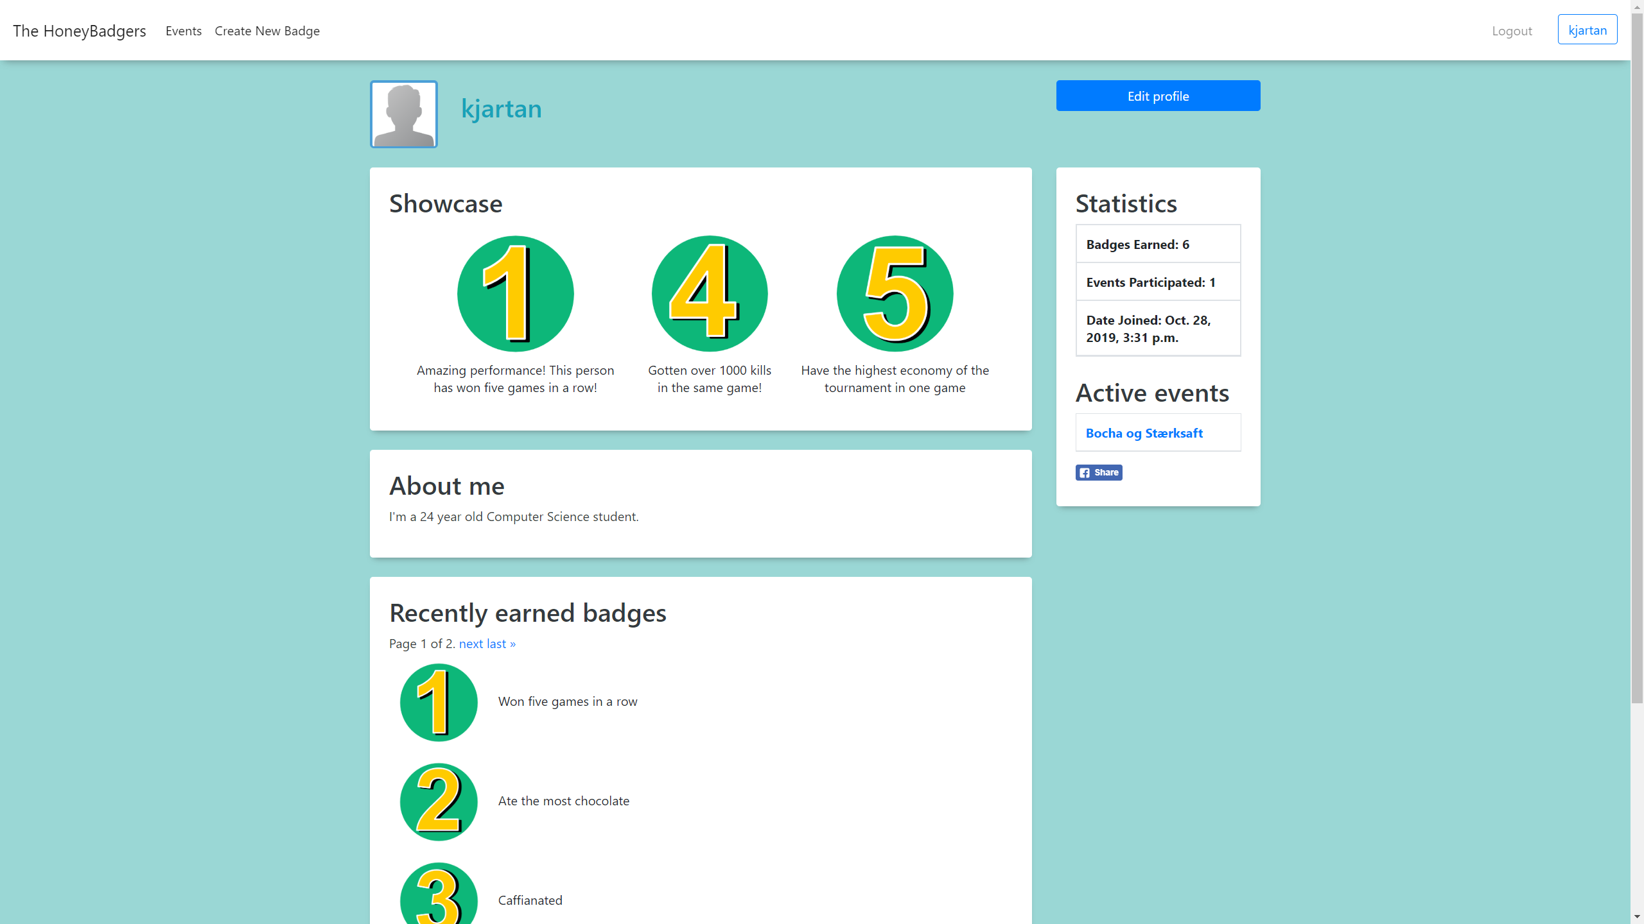Click the Edit profile button

(1158, 96)
